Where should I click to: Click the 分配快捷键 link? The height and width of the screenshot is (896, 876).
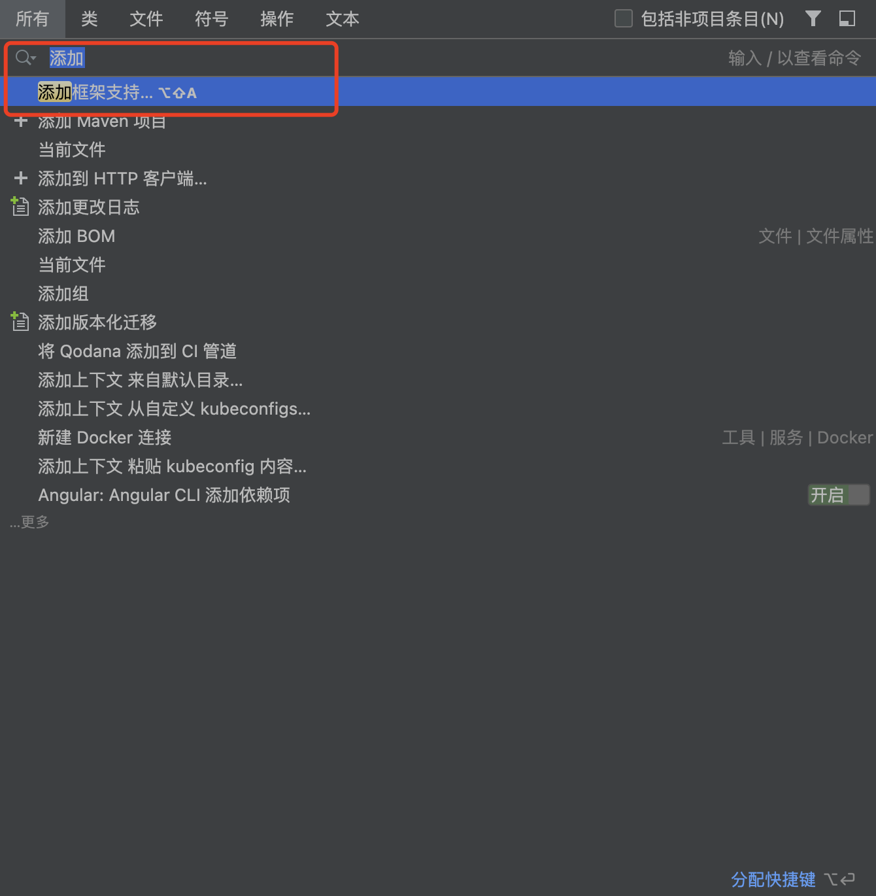(773, 880)
